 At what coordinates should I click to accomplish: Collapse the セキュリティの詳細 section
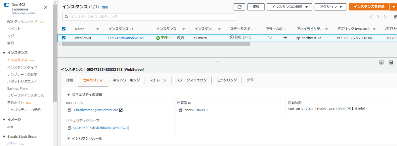pyautogui.click(x=68, y=94)
